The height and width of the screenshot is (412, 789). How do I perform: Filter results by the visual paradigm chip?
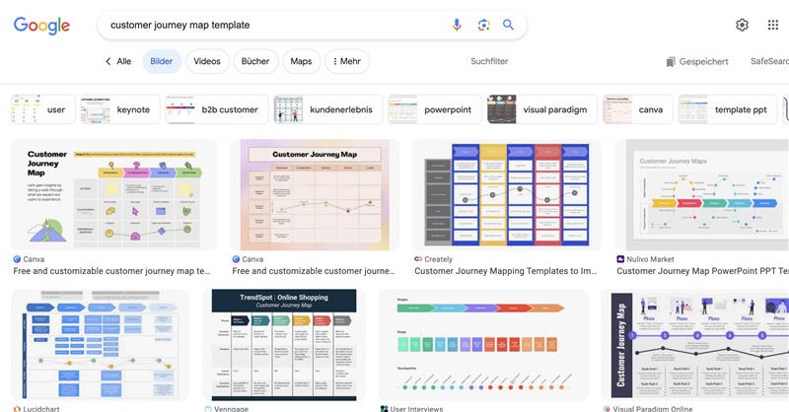point(542,109)
